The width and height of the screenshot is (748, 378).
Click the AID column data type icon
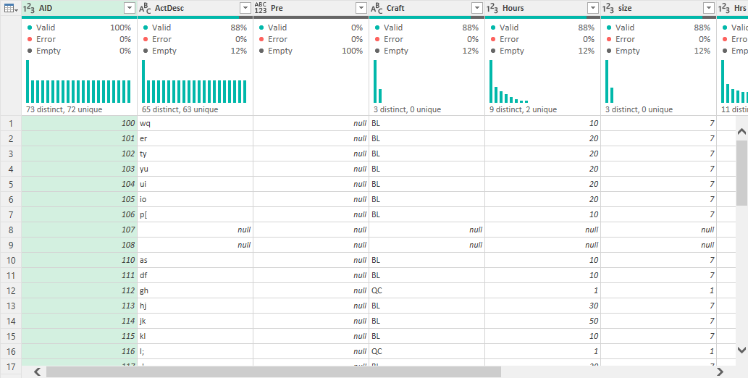tap(29, 8)
